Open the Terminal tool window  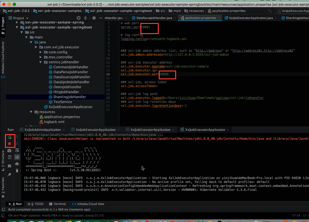tap(57, 204)
